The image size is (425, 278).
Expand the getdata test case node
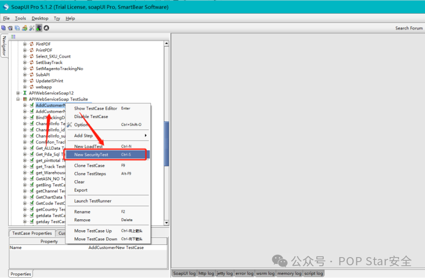click(x=25, y=215)
